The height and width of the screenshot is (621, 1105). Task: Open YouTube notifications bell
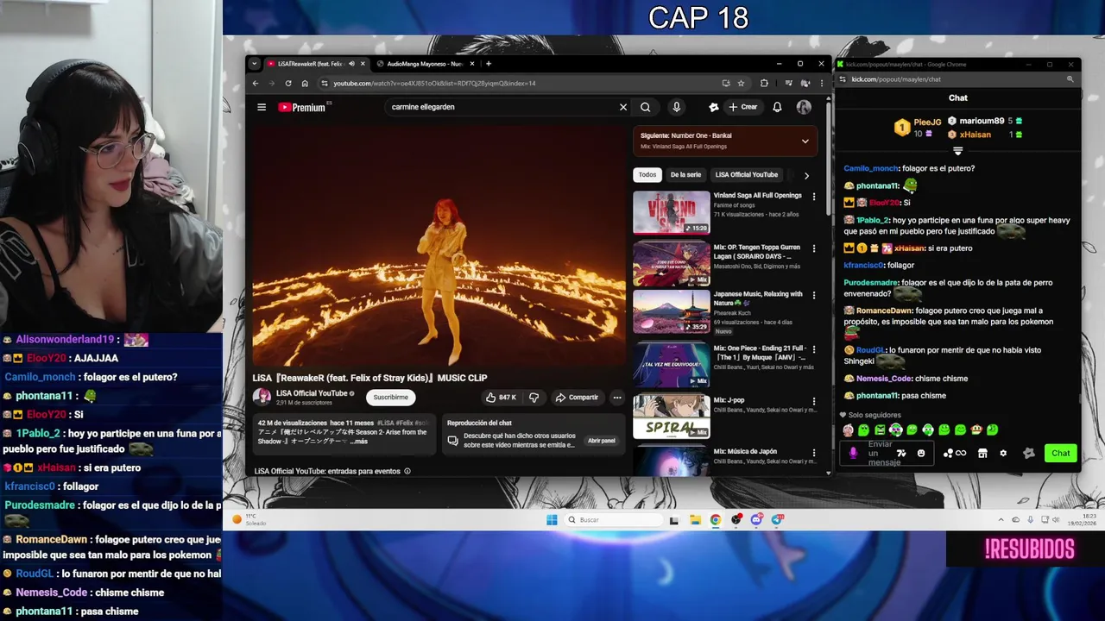777,107
